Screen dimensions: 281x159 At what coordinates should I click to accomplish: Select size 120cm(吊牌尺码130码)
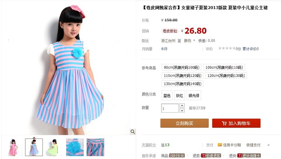point(226,75)
